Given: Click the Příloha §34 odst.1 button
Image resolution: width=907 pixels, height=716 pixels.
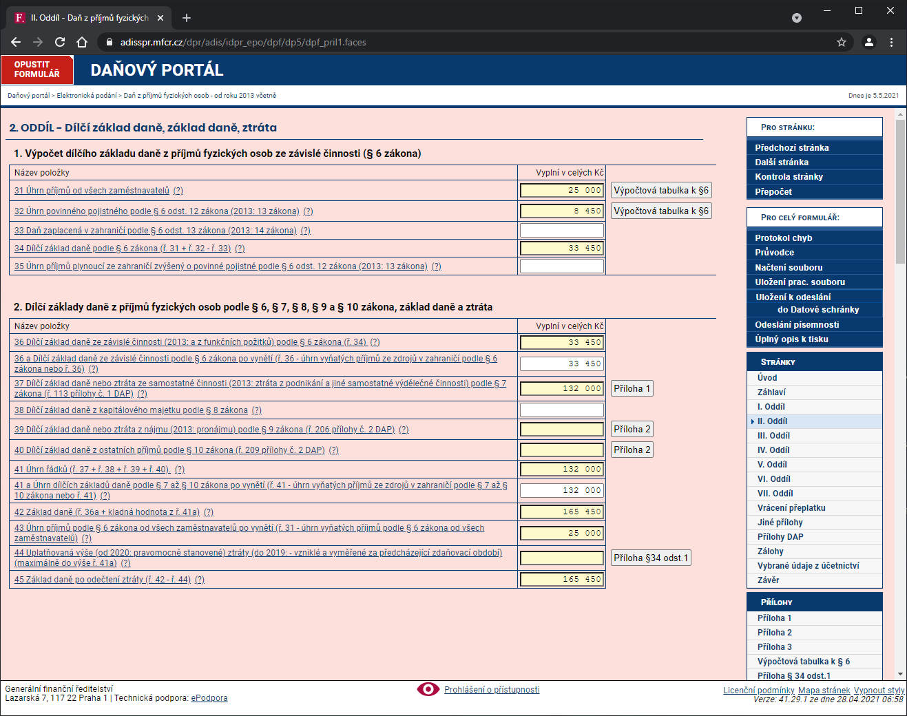Looking at the screenshot, I should [651, 558].
